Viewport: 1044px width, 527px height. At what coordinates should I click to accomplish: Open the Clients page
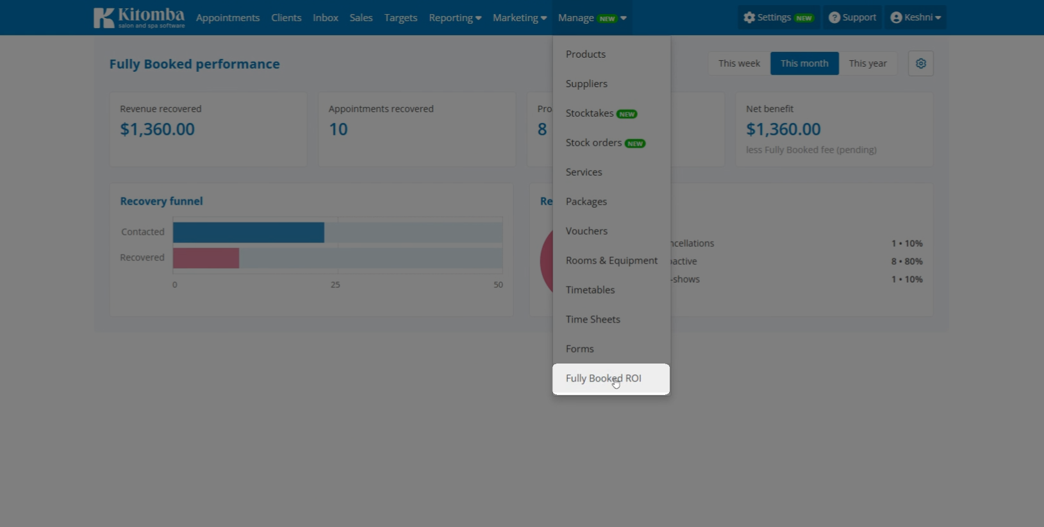(286, 18)
